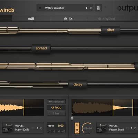Raise tune by 12 semitones
This screenshot has height=138, width=138.
(x=63, y=131)
